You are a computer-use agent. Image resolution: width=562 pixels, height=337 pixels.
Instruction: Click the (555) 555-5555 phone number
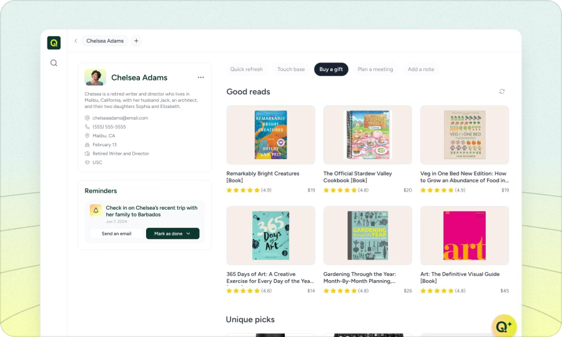click(109, 127)
